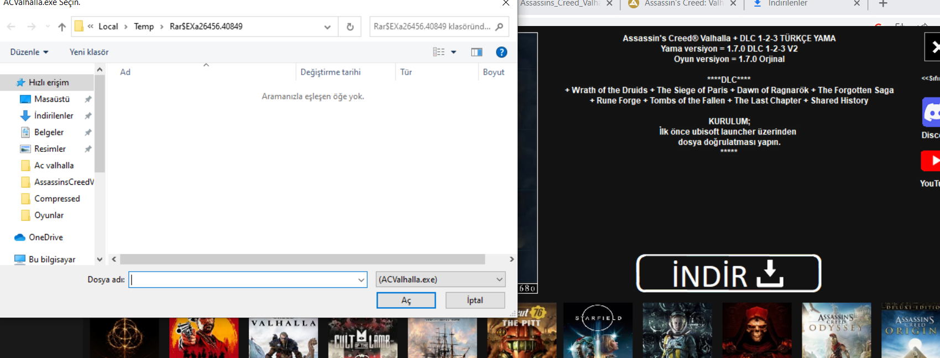Open the ACValhalla.exe file type dropdown
The height and width of the screenshot is (358, 940).
tap(441, 279)
